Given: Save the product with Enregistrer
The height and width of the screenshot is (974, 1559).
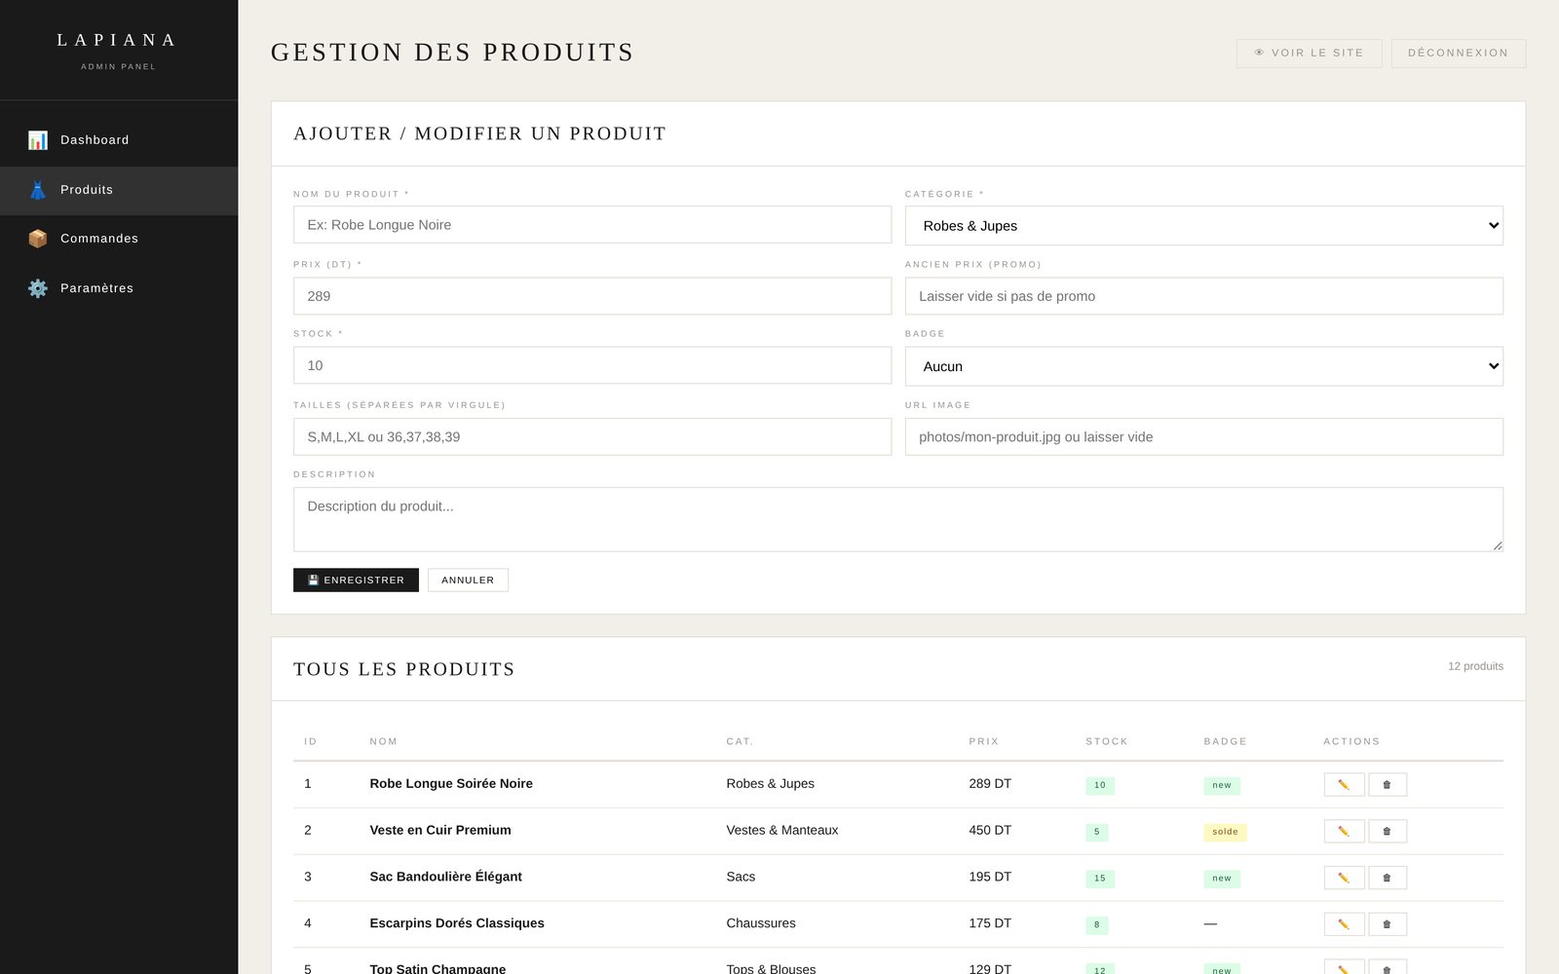Looking at the screenshot, I should pos(356,581).
